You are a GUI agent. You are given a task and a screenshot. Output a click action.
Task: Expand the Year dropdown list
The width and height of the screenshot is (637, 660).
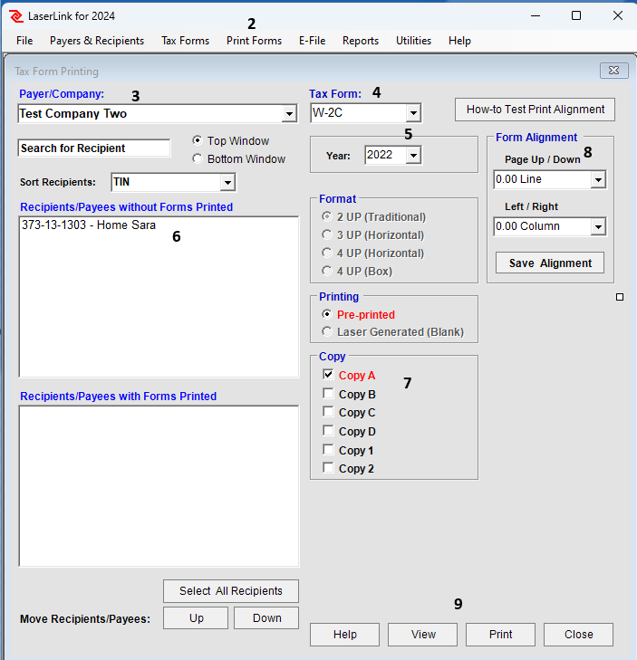click(x=412, y=156)
